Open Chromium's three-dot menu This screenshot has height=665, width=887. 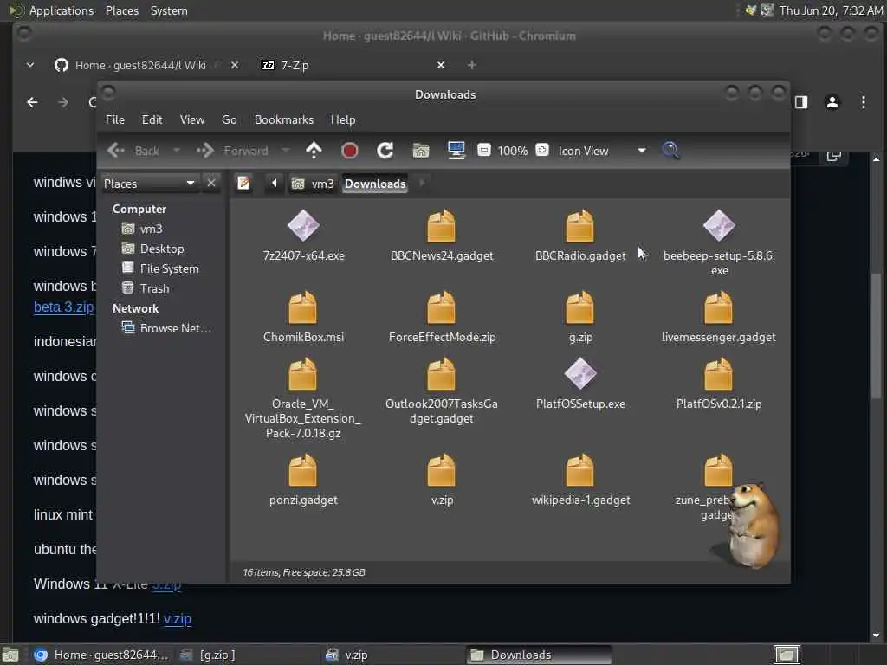click(864, 102)
